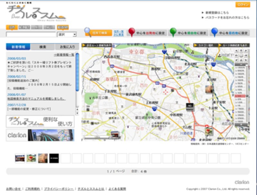Click the red crosshair at map center
The height and width of the screenshot is (195, 257).
click(x=166, y=92)
